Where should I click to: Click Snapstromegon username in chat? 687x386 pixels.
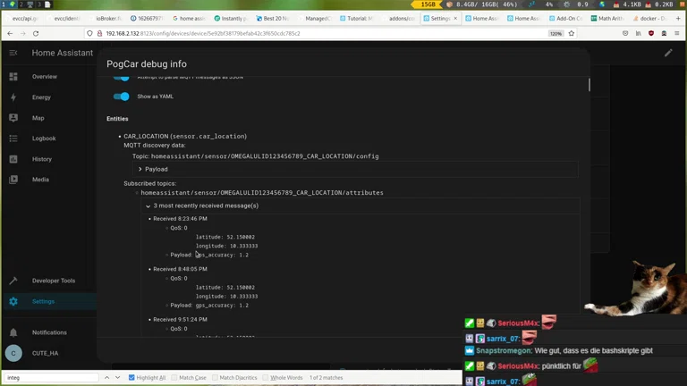tap(504, 350)
